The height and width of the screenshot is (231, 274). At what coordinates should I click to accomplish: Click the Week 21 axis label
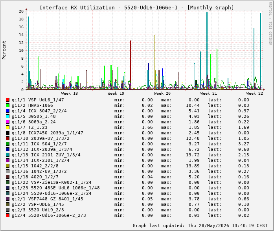pyautogui.click(x=208, y=93)
